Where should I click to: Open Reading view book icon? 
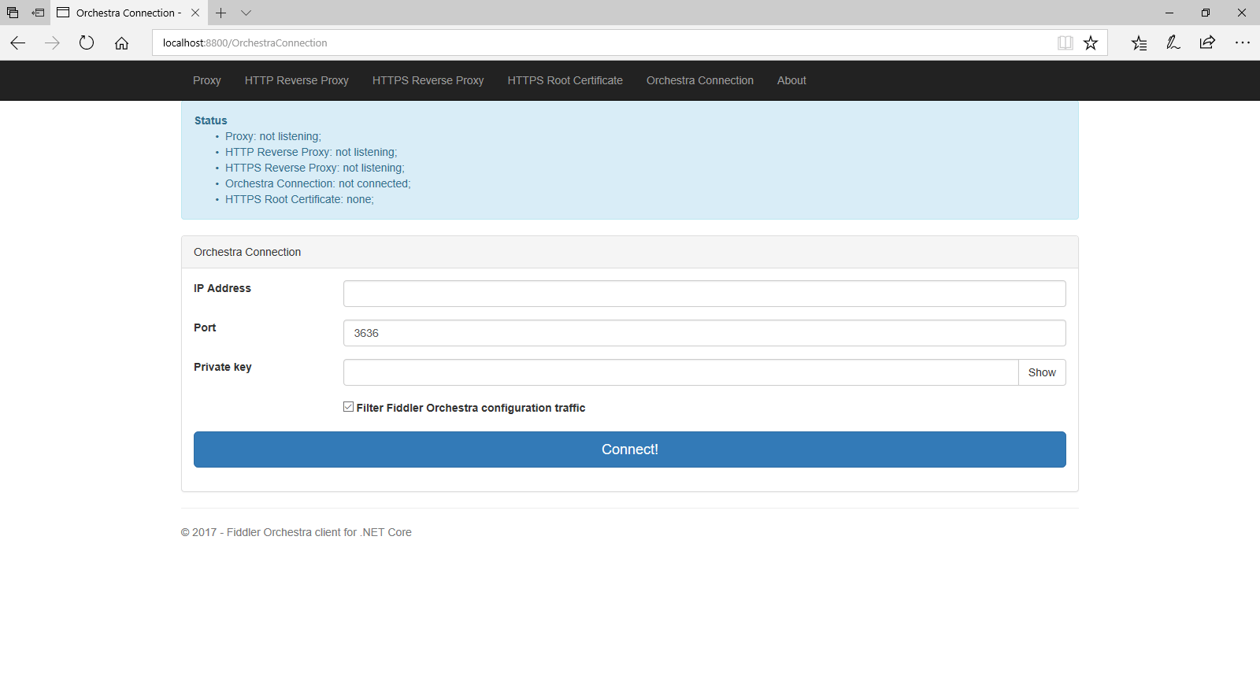[1065, 43]
